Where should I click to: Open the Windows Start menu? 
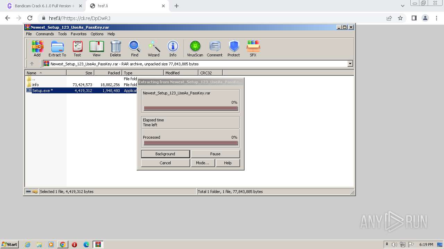pos(9,244)
